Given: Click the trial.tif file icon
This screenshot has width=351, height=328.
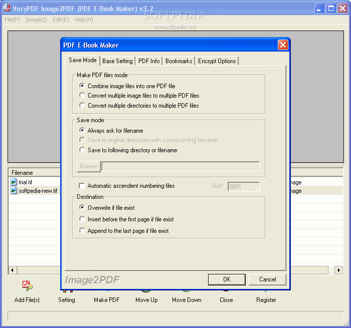Looking at the screenshot, I should 14,182.
